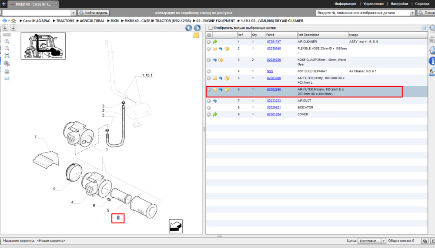435x248 pixels.
Task: Toggle add circle for FLEXIBLE HOSE row
Action: pyautogui.click(x=209, y=49)
